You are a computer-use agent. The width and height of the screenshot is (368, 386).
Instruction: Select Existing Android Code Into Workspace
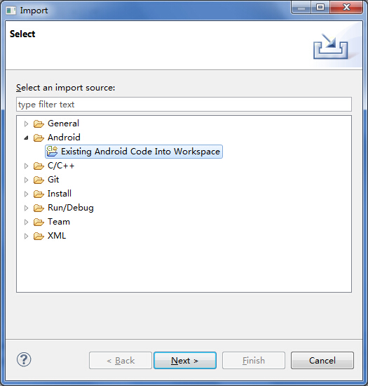point(134,152)
